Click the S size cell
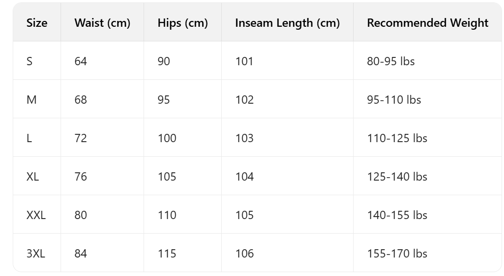Screen dimensions: 504x276 coord(30,61)
